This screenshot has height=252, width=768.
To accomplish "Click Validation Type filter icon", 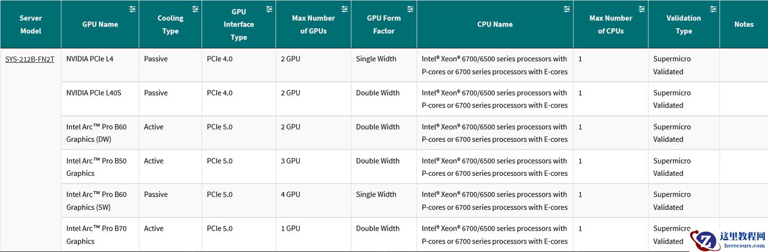I will click(713, 9).
